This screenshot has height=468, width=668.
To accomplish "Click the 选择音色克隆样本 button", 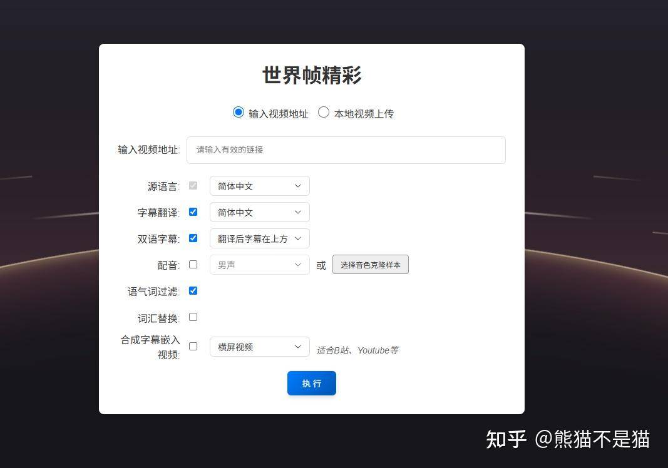I will pyautogui.click(x=370, y=265).
